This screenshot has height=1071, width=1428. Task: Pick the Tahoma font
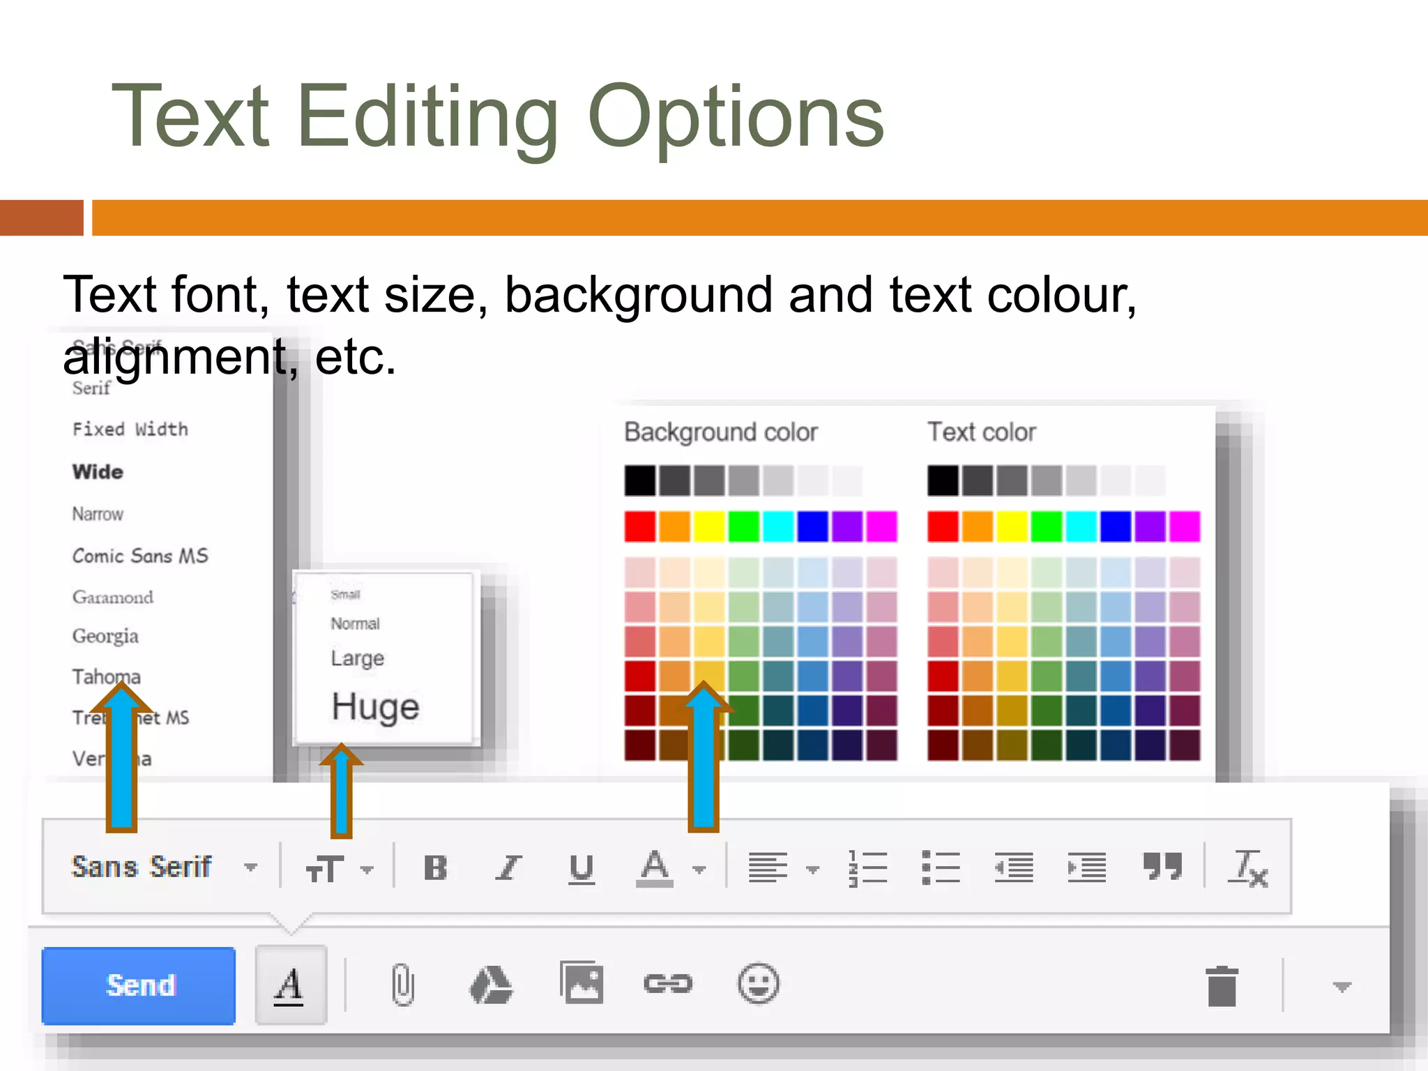[x=107, y=676]
